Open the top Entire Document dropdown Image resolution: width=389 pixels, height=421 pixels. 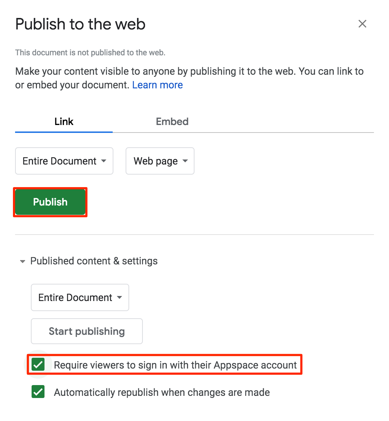coord(64,161)
